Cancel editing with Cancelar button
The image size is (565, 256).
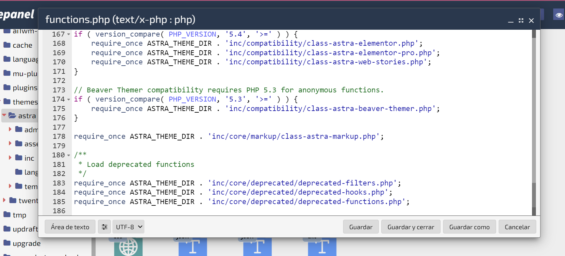coord(517,227)
